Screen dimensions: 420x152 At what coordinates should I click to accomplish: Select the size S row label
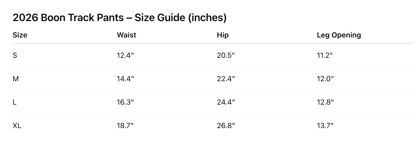(15, 55)
